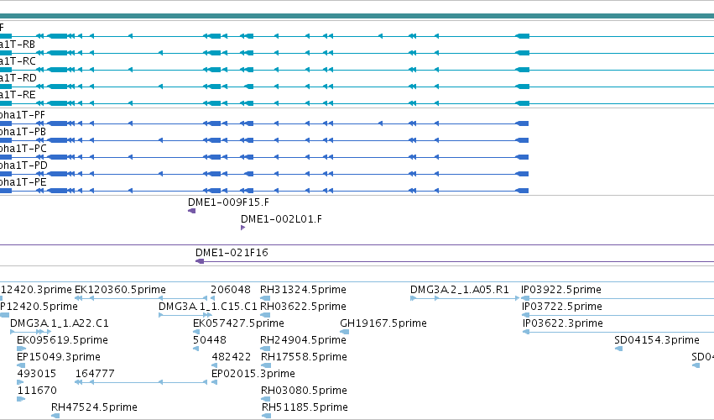Select the transcript label ending in a1T-RC
Screen dimensions: 714x420
pyautogui.click(x=18, y=61)
